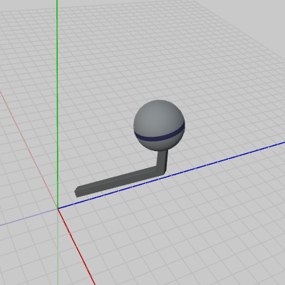
Task: Click the end cap of the bar nearest the origin
Action: [x=76, y=192]
